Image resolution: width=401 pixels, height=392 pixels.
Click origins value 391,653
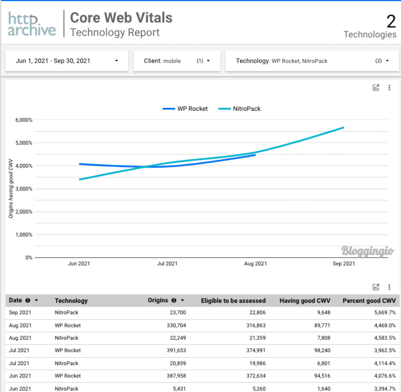[176, 350]
